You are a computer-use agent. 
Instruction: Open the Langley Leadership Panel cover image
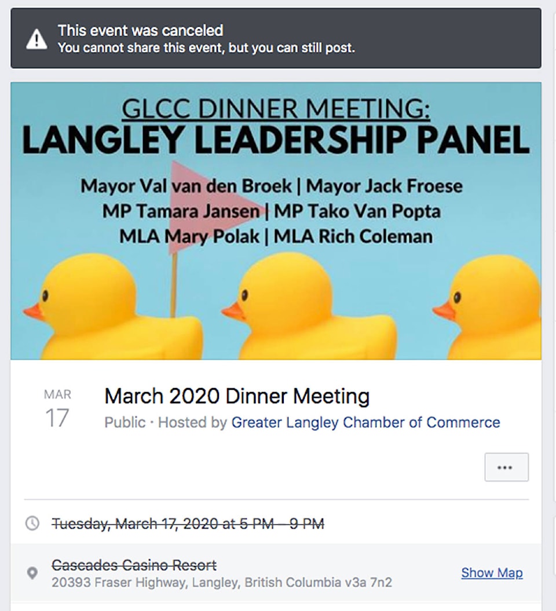[276, 221]
